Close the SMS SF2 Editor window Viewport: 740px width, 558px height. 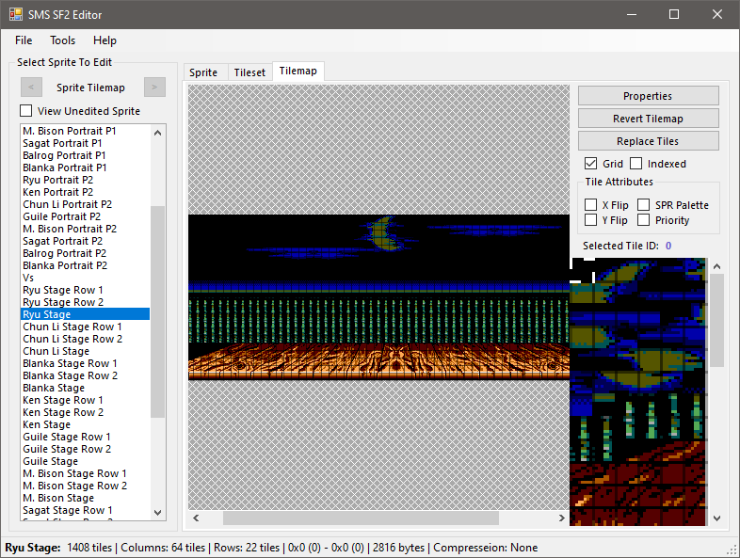coord(717,15)
